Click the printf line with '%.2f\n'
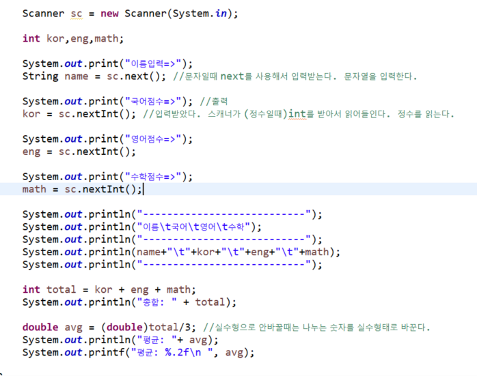 [139, 353]
